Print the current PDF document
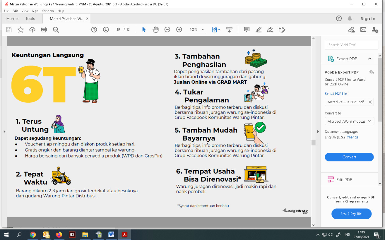 coord(44,29)
